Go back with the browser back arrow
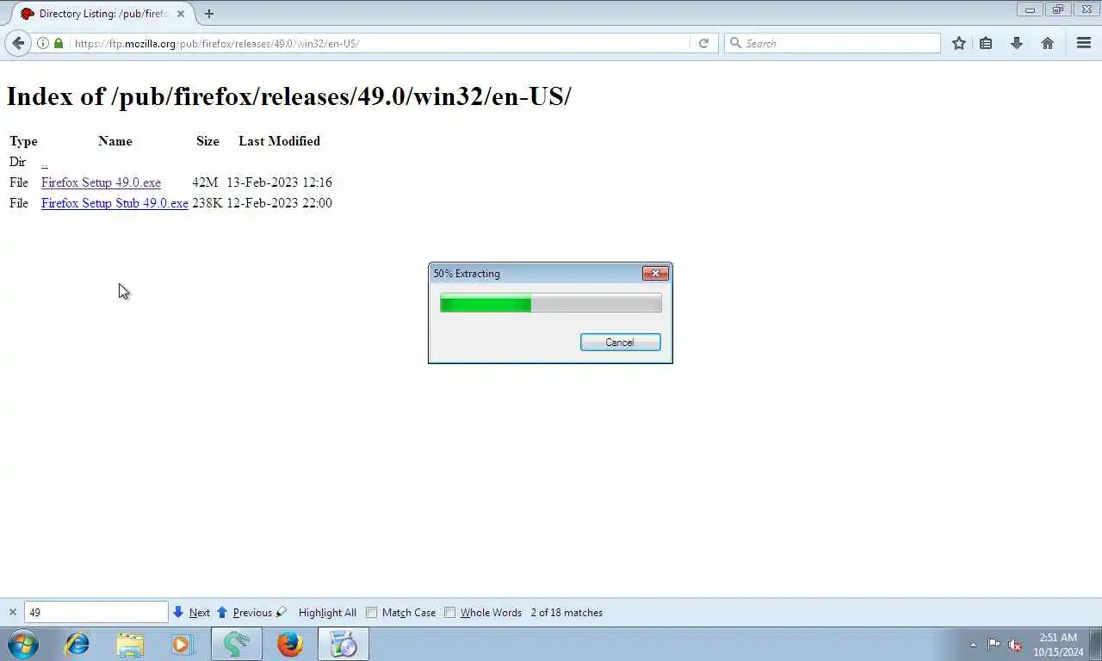1102x661 pixels. (18, 43)
